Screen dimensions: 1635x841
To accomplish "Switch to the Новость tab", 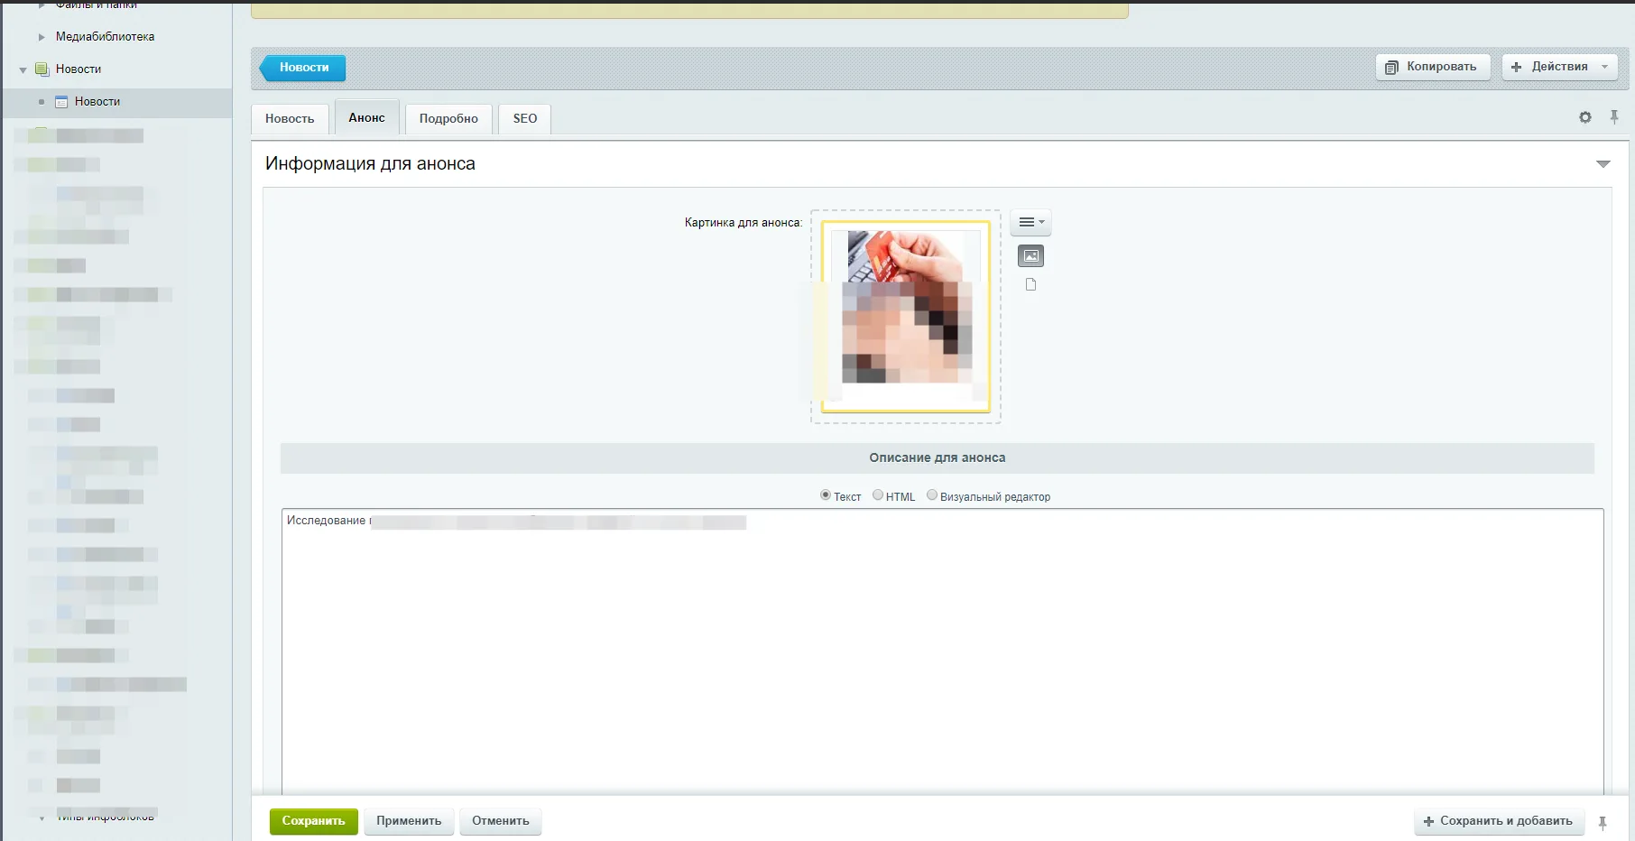I will 290,118.
